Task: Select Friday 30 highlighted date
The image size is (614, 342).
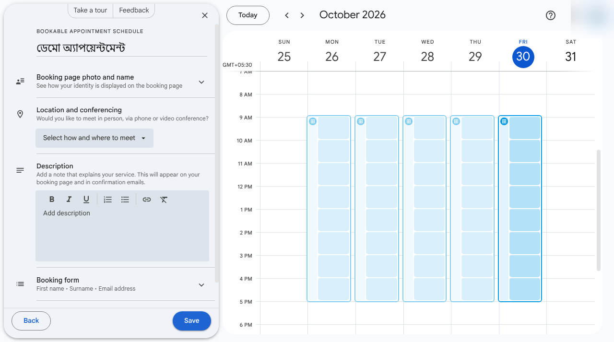Action: point(523,57)
